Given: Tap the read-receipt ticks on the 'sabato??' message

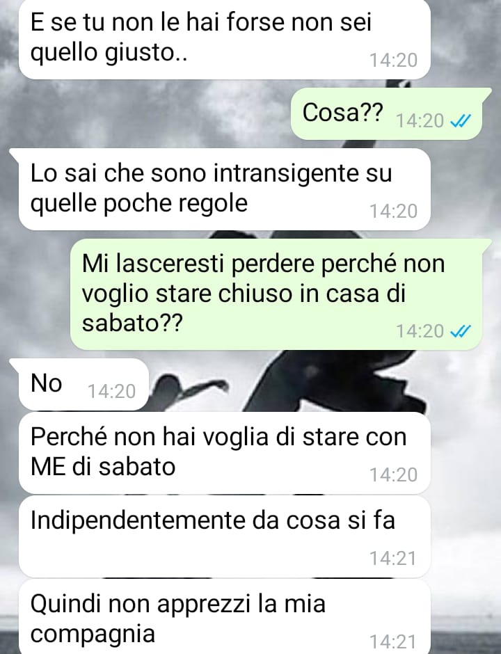Looking at the screenshot, I should point(461,332).
